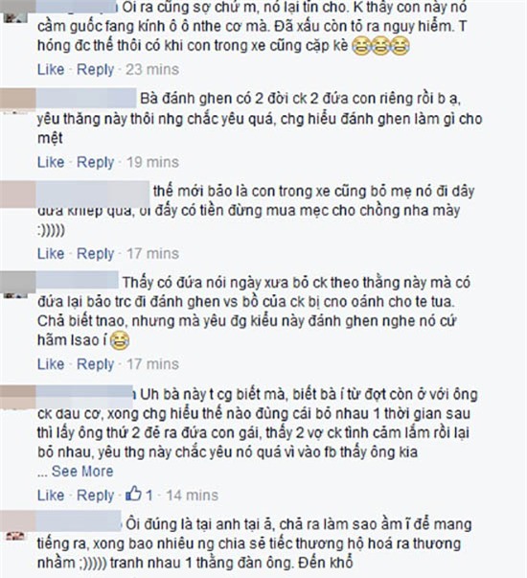527x578 pixels.
Task: Like the comment ending with :)))))
Action: (51, 254)
